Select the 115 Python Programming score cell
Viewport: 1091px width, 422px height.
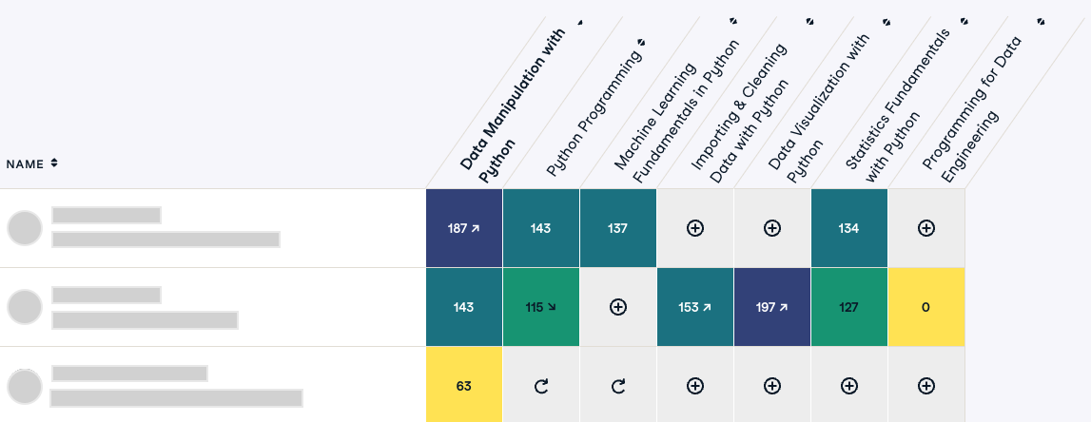pyautogui.click(x=541, y=307)
